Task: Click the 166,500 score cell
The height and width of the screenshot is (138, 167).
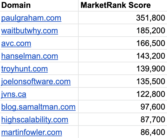Action: (123, 43)
